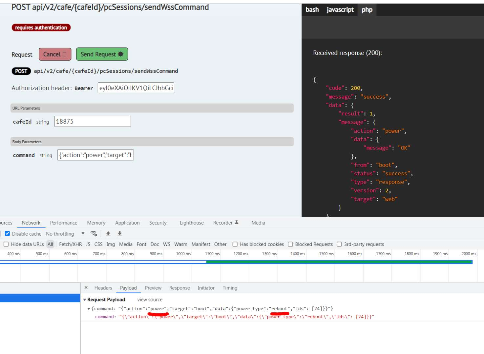Select the javascript code example tab

pyautogui.click(x=340, y=10)
